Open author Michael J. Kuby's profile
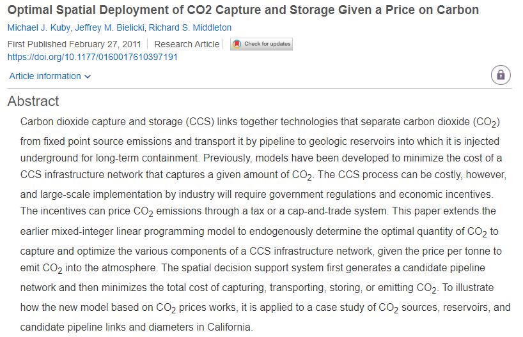 tap(39, 27)
